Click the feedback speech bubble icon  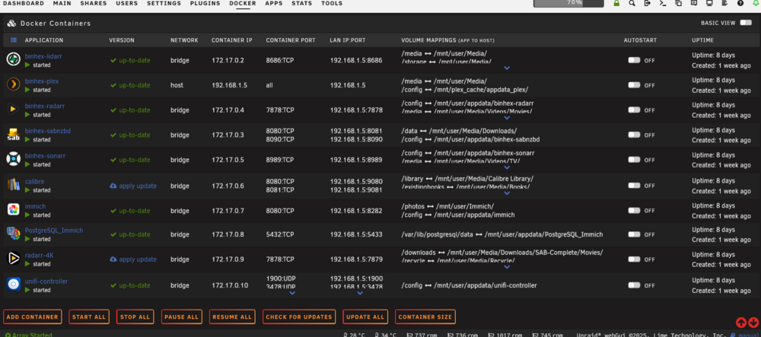[x=694, y=3]
